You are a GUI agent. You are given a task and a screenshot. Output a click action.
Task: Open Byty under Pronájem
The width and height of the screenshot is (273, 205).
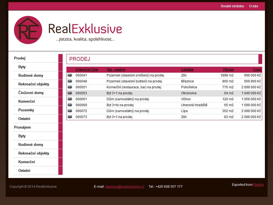22,136
